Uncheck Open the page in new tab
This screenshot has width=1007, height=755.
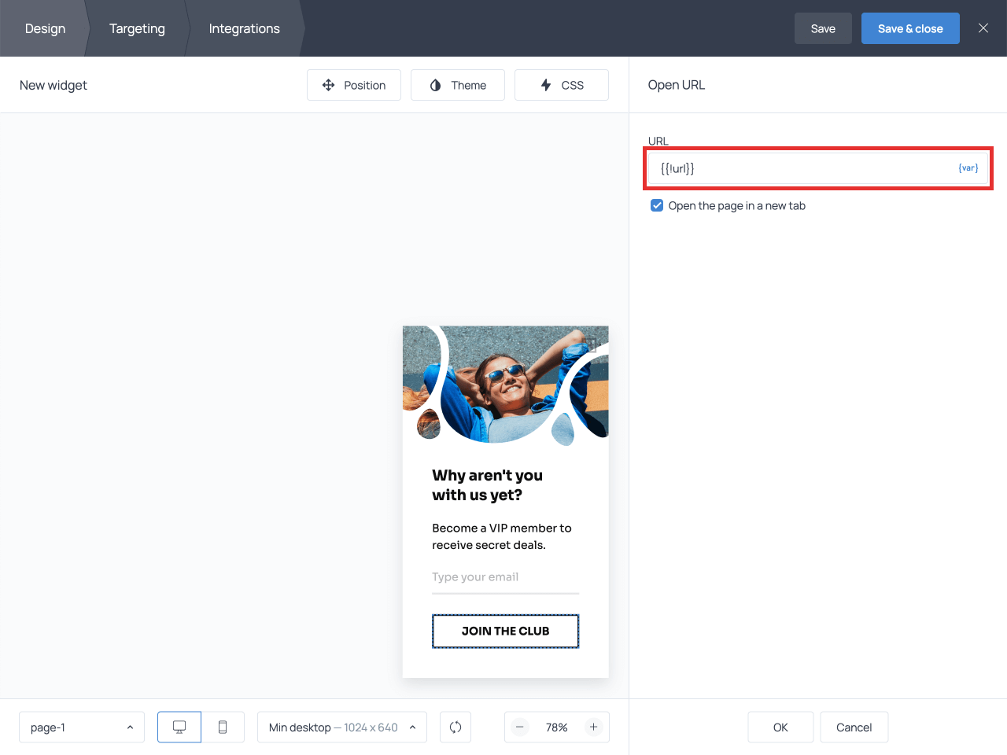pyautogui.click(x=657, y=206)
